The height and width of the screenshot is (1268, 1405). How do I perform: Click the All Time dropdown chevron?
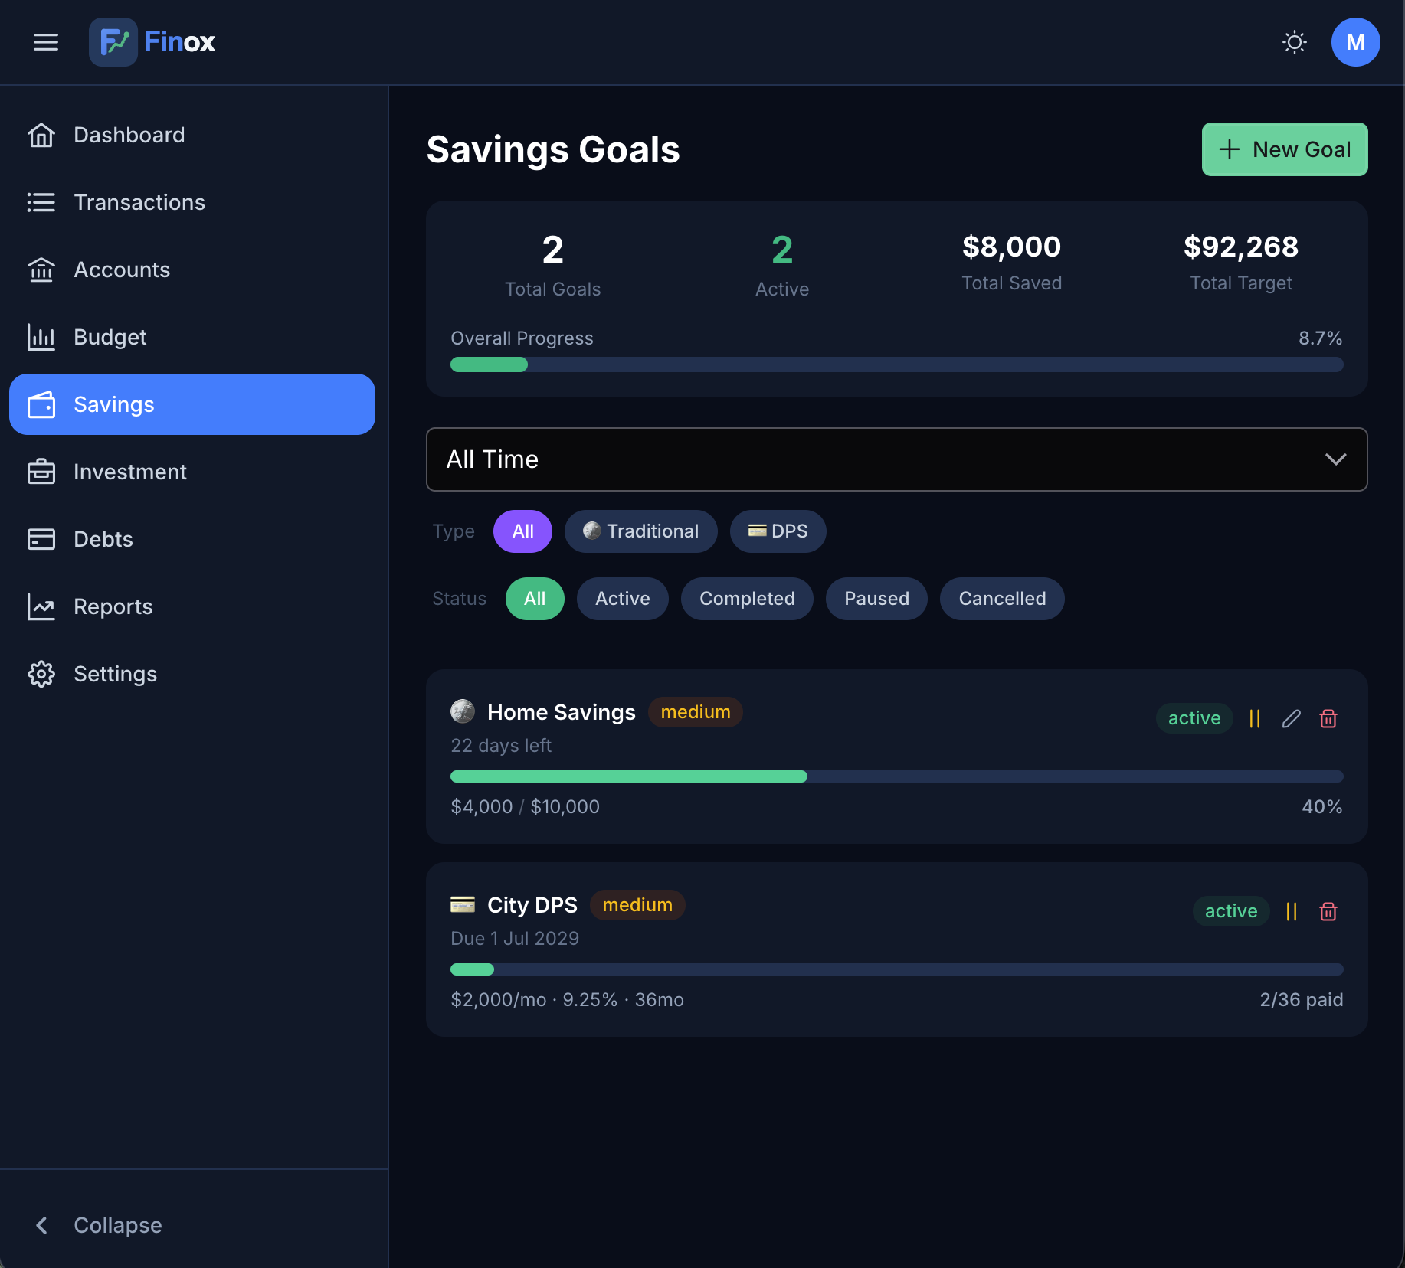1335,459
